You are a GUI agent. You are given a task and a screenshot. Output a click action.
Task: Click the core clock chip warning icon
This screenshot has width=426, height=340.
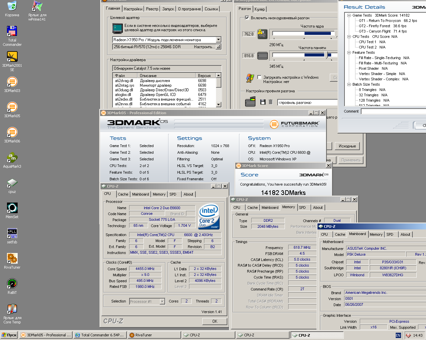(262, 34)
